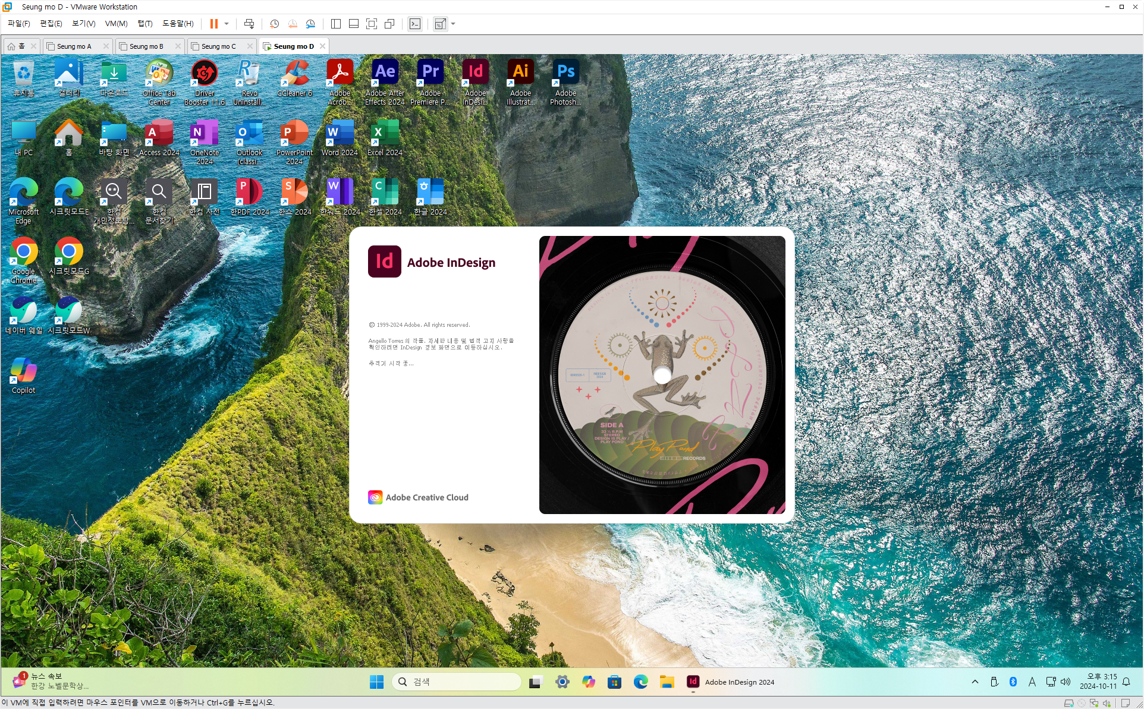Open the 편집(E) menu
The width and height of the screenshot is (1144, 709).
[51, 24]
